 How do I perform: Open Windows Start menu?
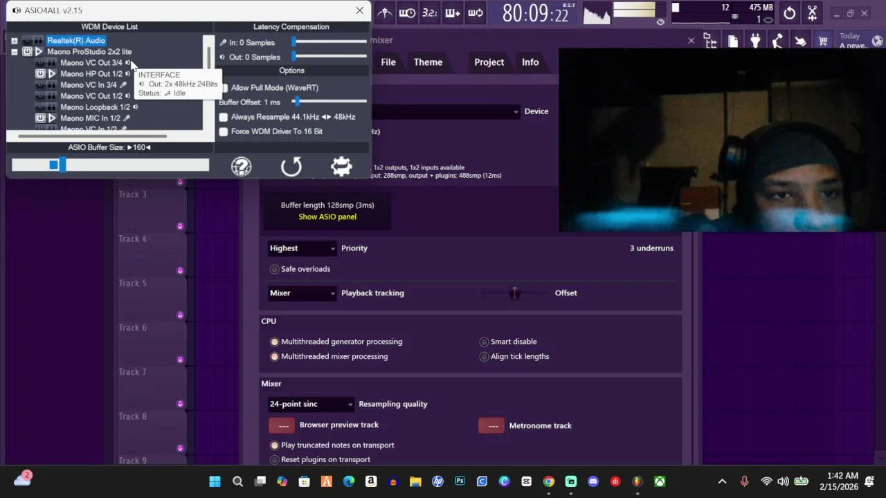pos(215,481)
